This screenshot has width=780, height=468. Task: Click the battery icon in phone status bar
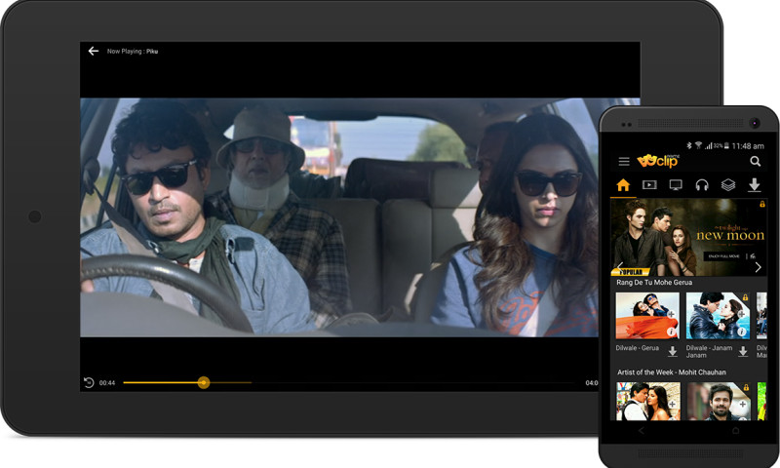tap(726, 145)
